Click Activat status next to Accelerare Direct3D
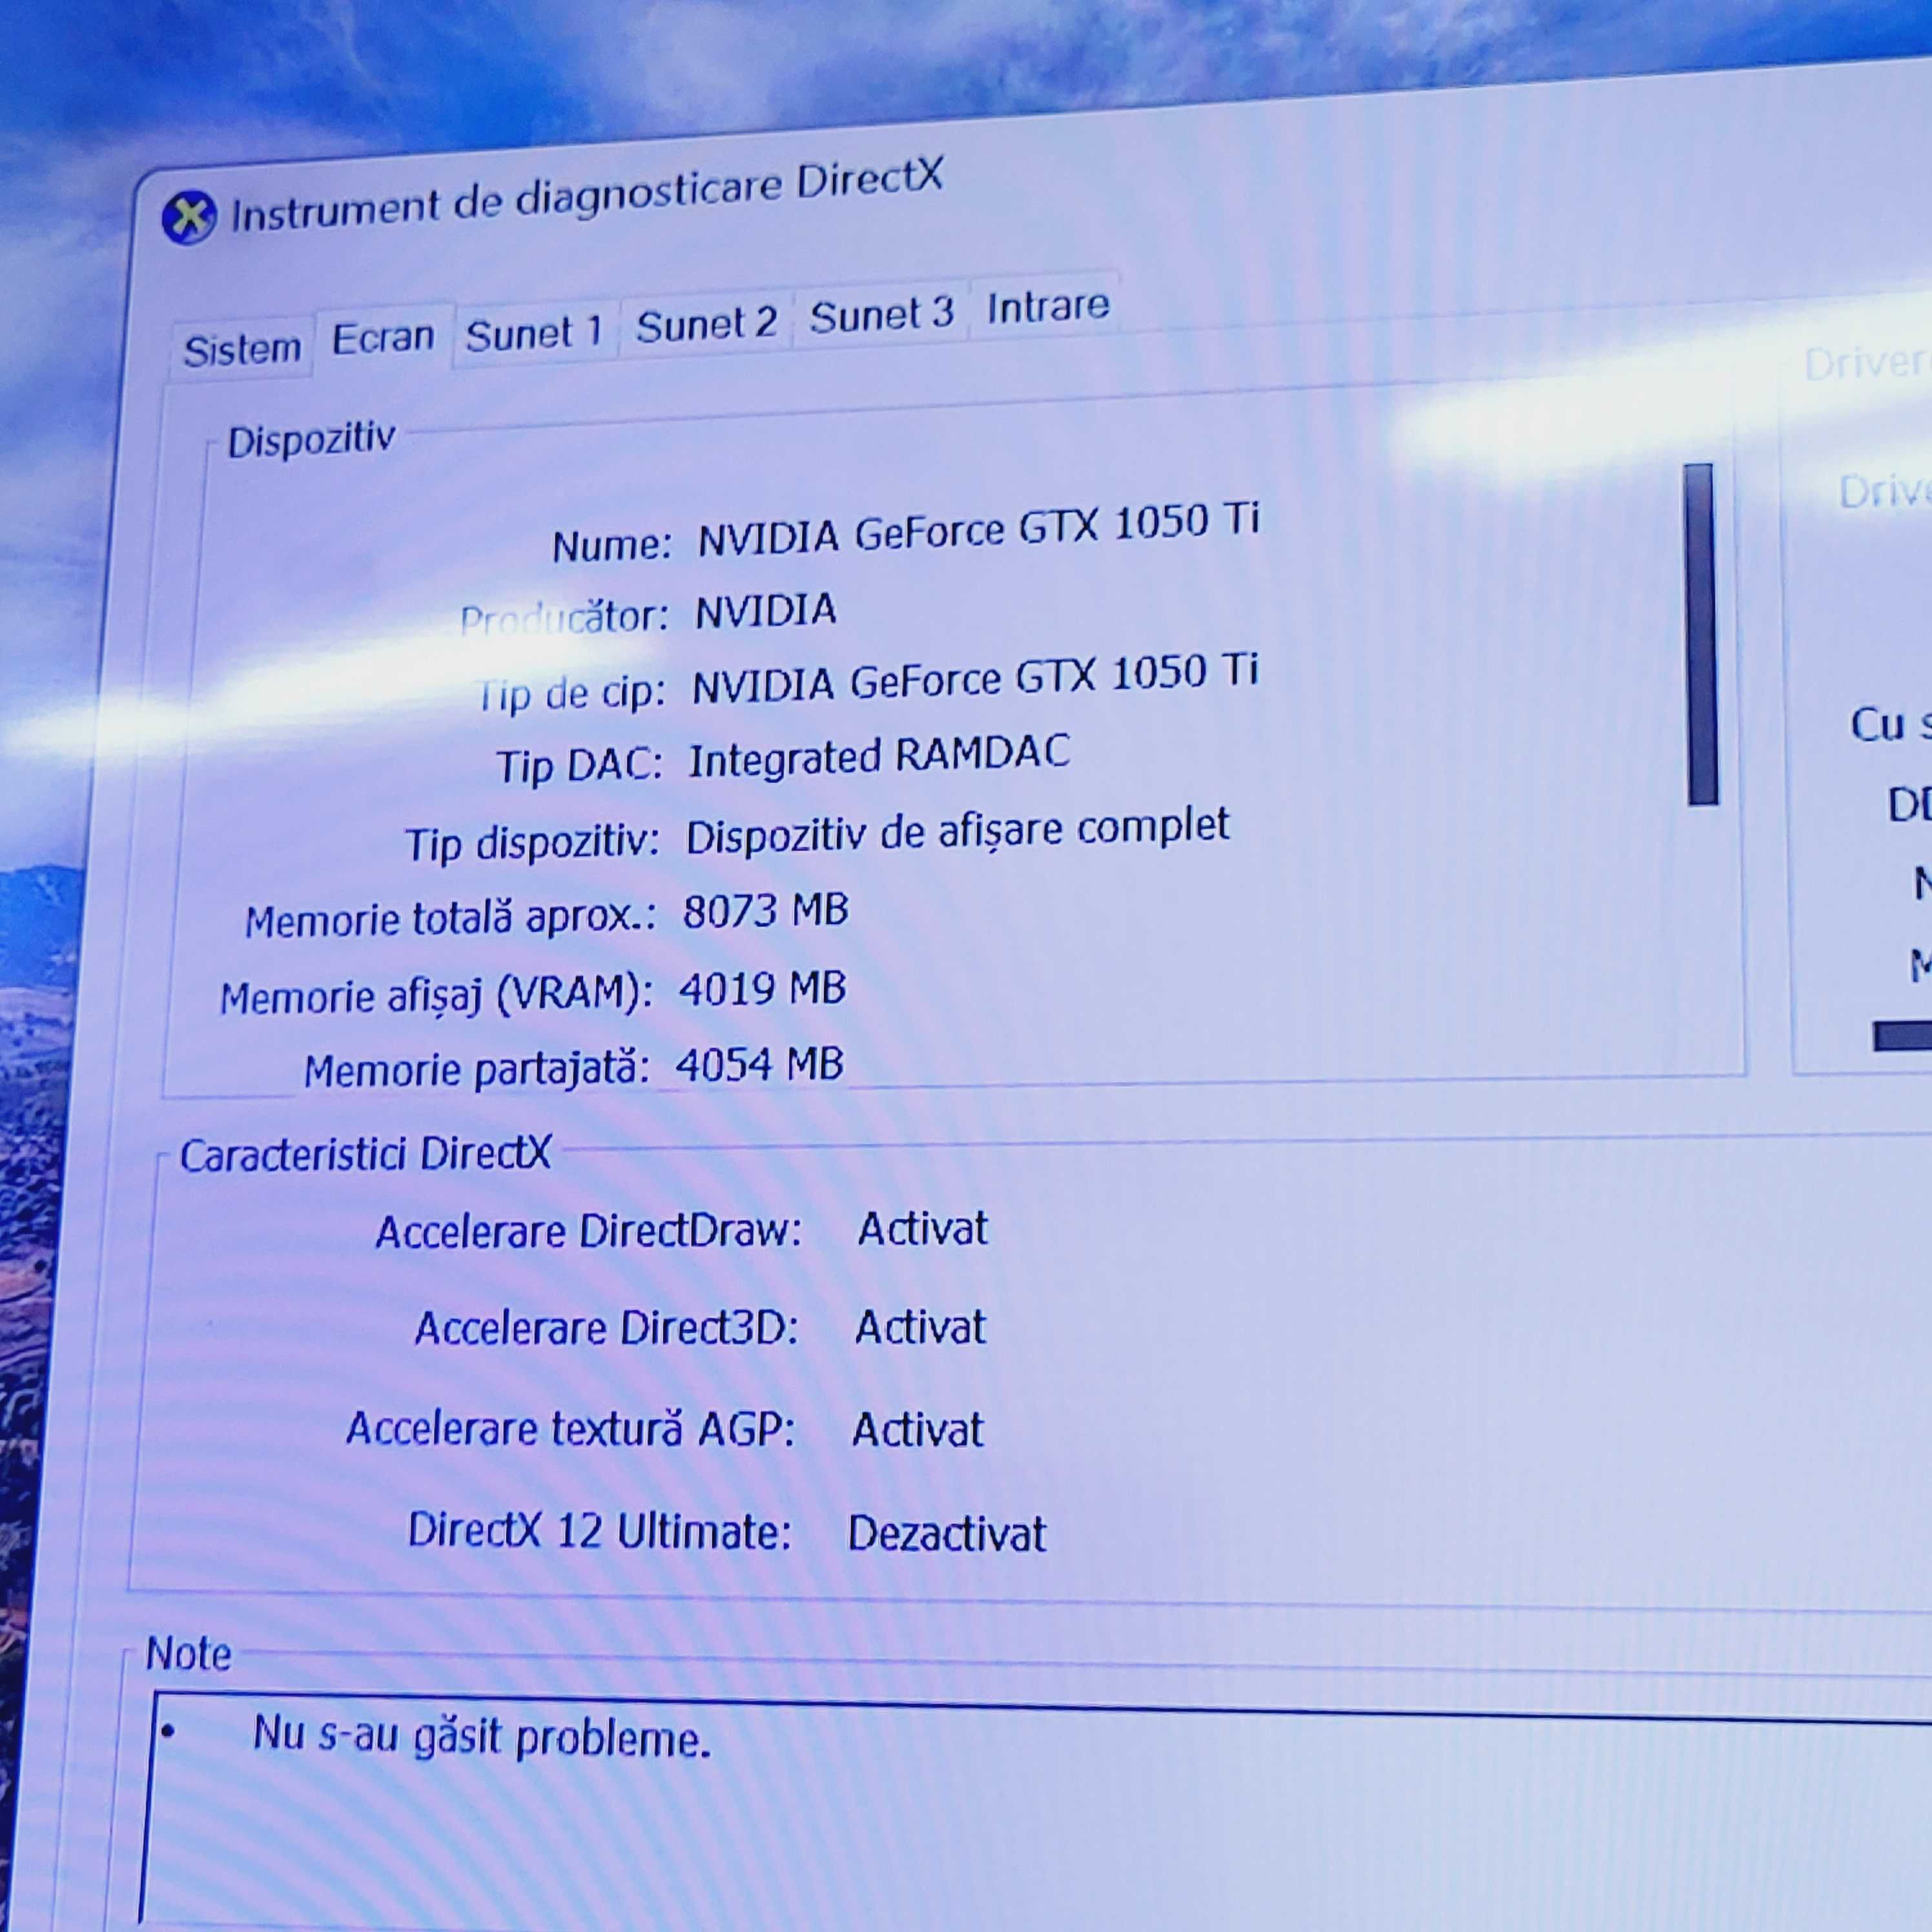This screenshot has width=1932, height=1932. click(x=920, y=1328)
